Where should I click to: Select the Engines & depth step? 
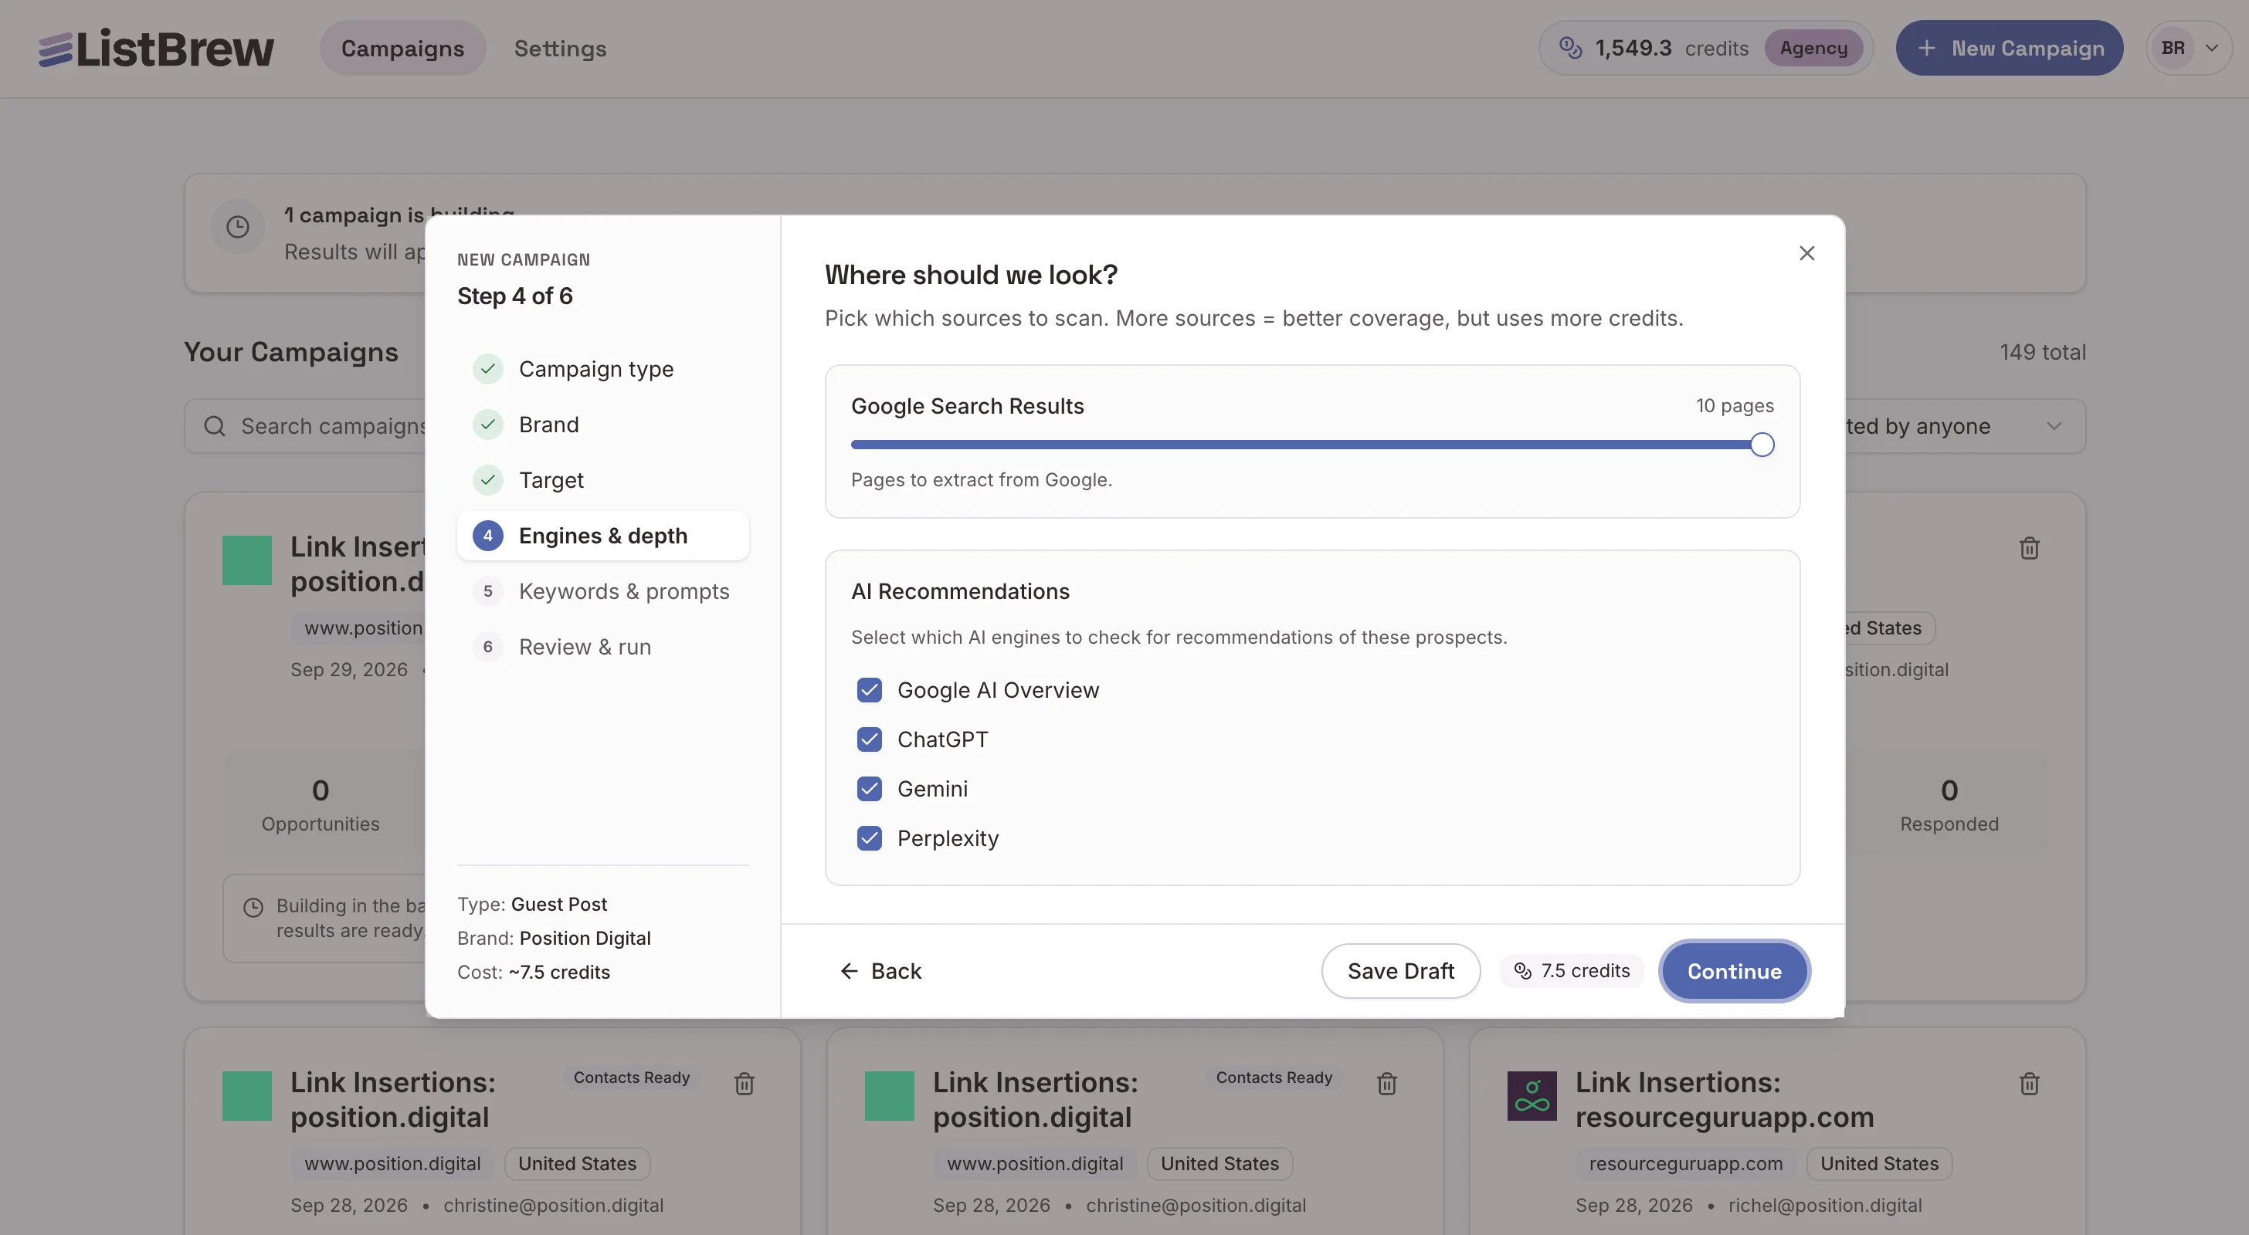[x=602, y=536]
